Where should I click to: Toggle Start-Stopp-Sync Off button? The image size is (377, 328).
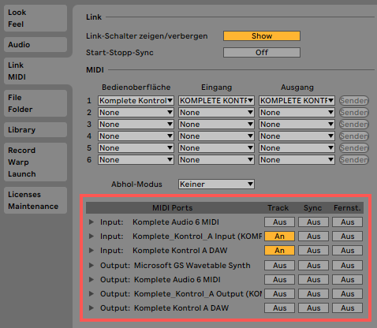[262, 52]
